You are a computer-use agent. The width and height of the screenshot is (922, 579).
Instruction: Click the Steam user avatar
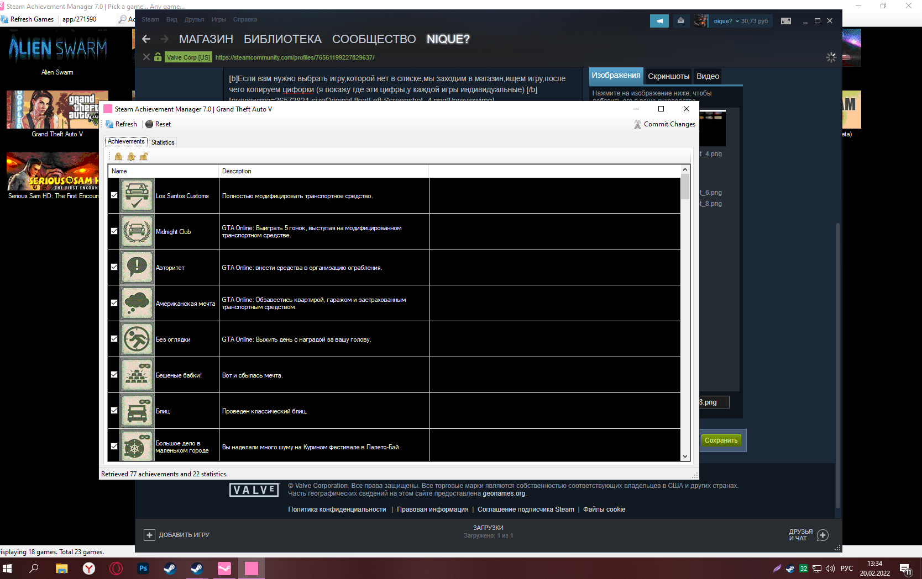pos(701,21)
